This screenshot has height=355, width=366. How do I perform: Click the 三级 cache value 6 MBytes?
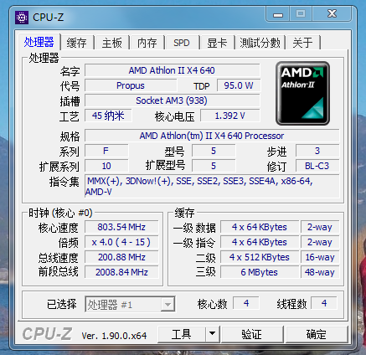(260, 272)
